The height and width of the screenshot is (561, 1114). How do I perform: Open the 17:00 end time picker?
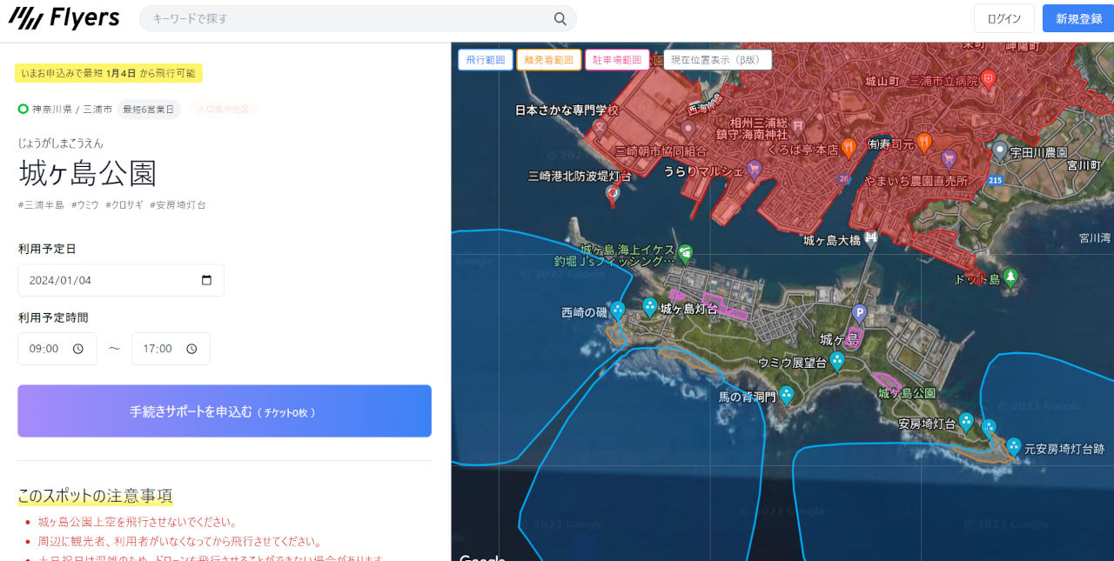click(x=171, y=349)
